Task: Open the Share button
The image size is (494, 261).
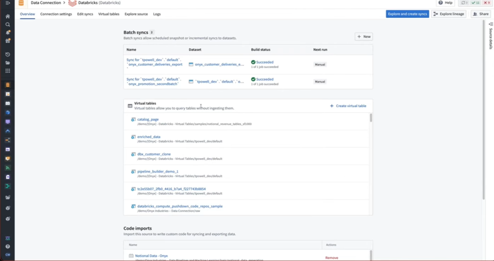Action: (481, 14)
